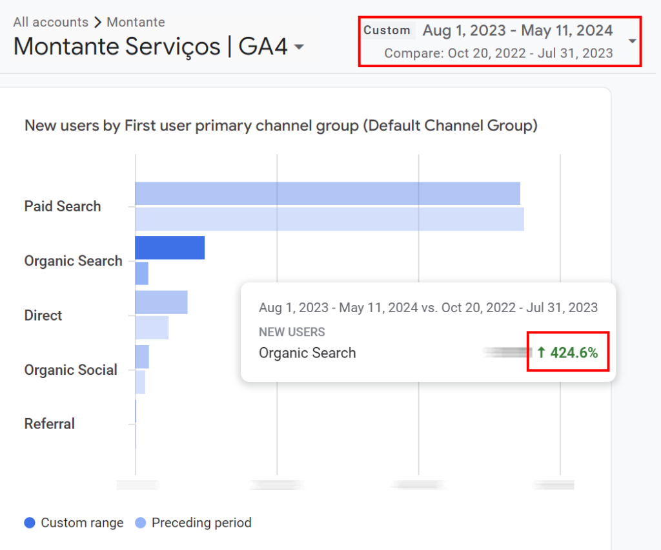Image resolution: width=661 pixels, height=550 pixels.
Task: Click the light blue Preceding period legend dot
Action: [x=140, y=523]
